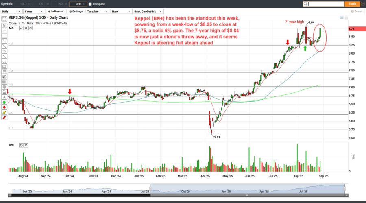Open the Basic Candlestick chart type dropdown

(148, 11)
